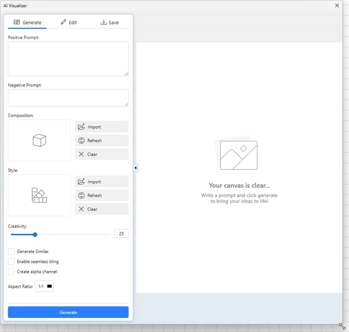Import a Style reference image
The image size is (349, 332).
pos(102,182)
